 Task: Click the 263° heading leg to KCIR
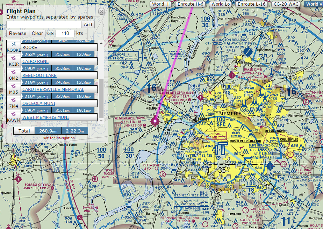tap(36, 55)
